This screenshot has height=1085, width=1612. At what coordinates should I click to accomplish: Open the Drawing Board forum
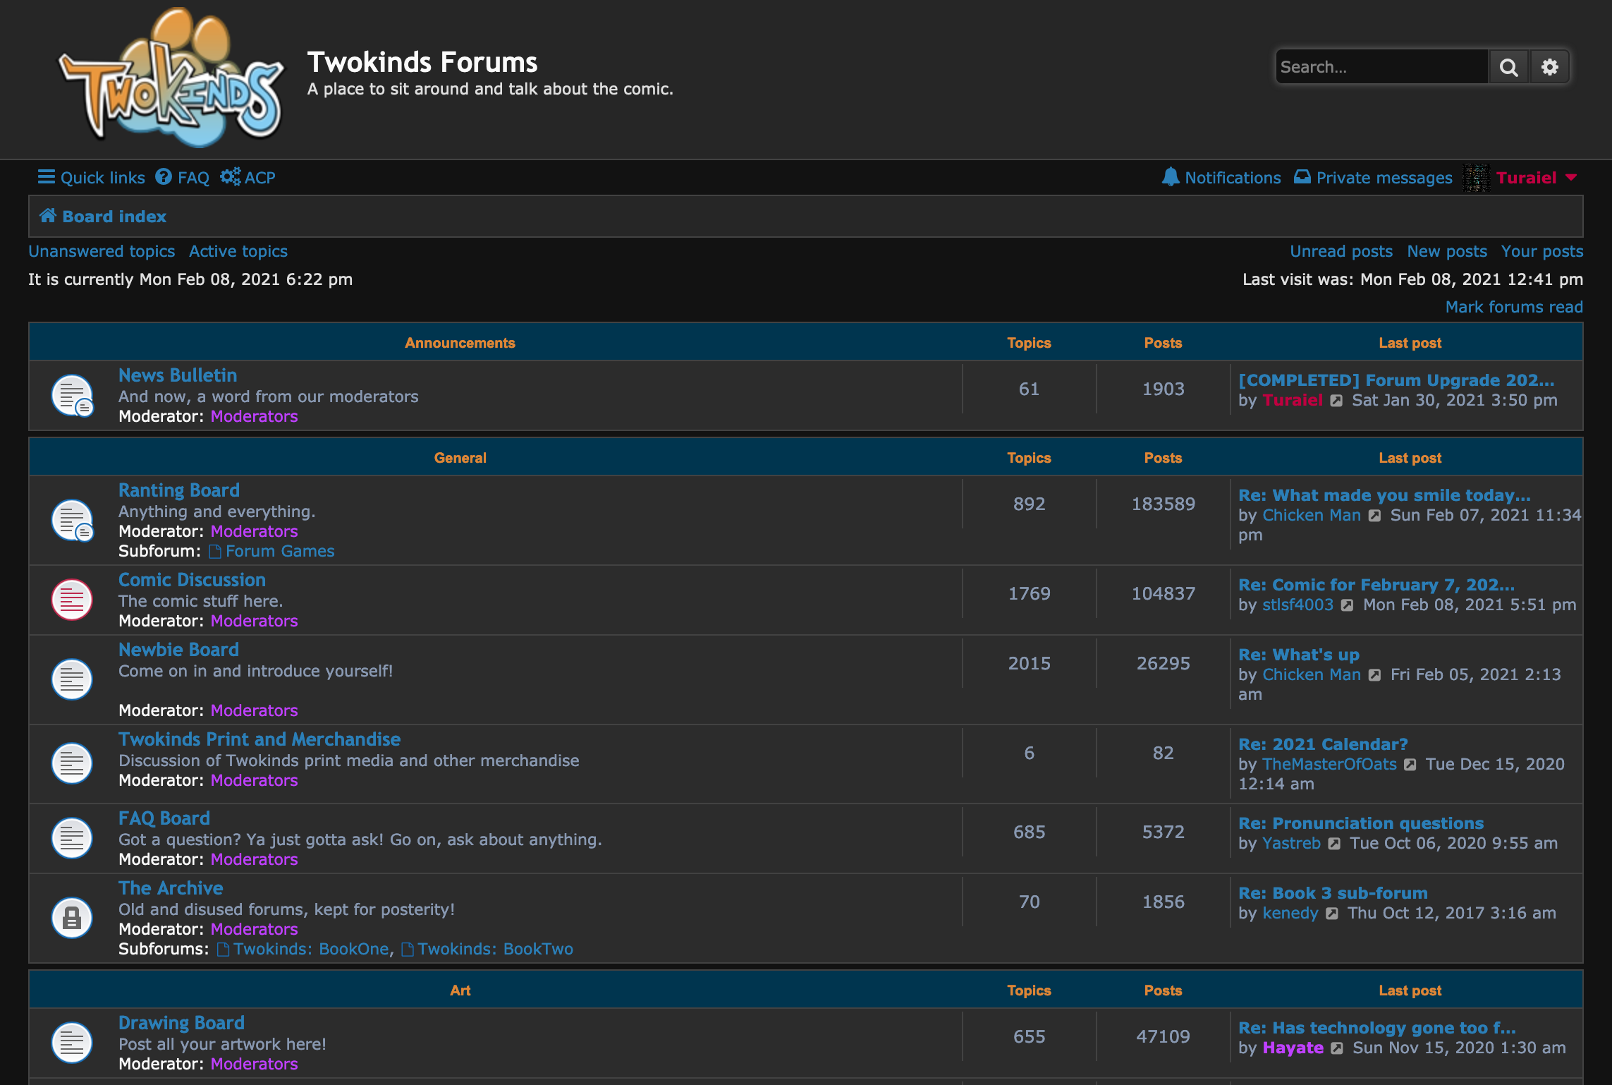(181, 1023)
